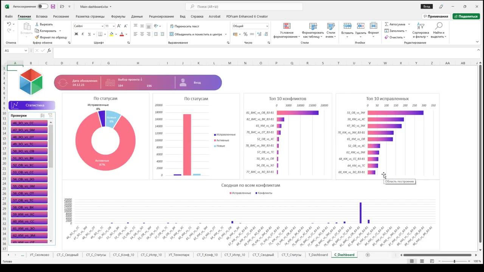Switch to the T_Dashboard sheet tab
This screenshot has height=272, width=484.
click(318, 255)
